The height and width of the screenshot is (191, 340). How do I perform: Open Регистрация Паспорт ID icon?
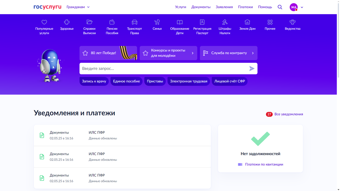point(202,22)
